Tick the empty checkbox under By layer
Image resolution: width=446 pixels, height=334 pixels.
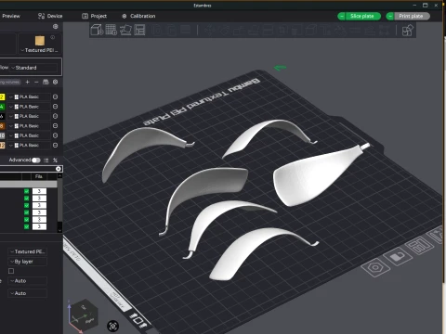(x=11, y=271)
